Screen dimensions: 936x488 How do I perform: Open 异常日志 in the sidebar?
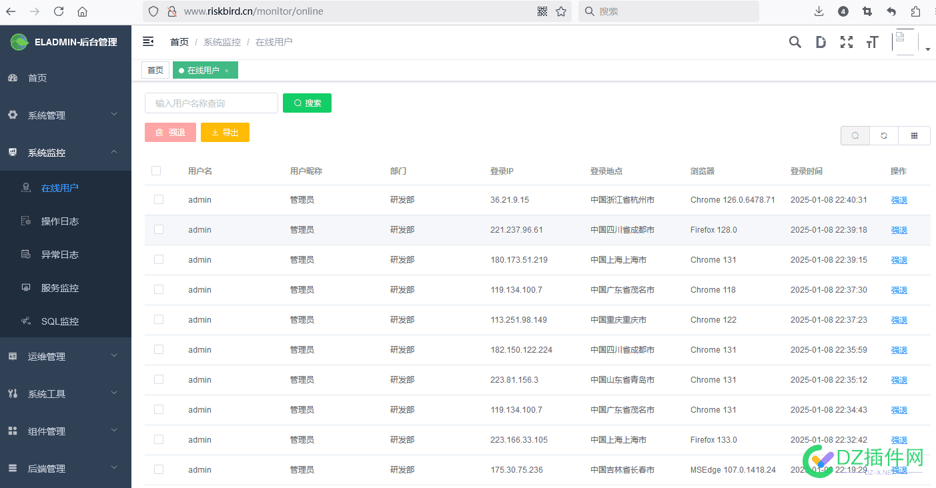(x=65, y=255)
